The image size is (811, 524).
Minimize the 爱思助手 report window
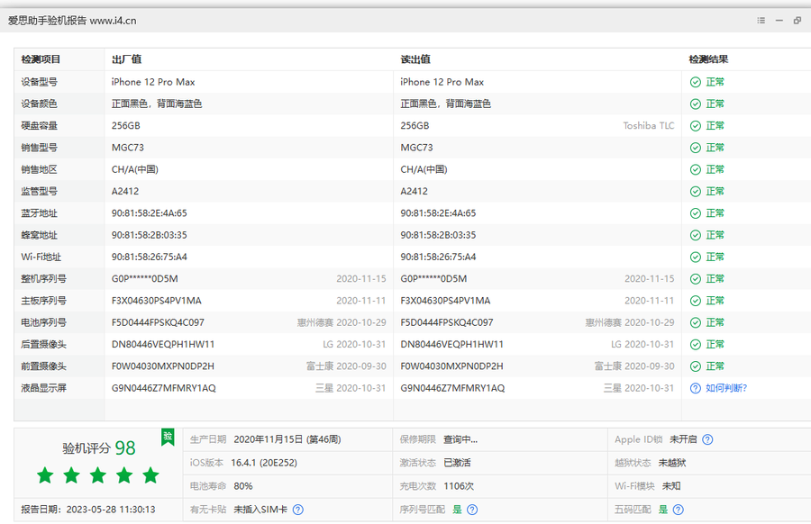click(x=779, y=21)
